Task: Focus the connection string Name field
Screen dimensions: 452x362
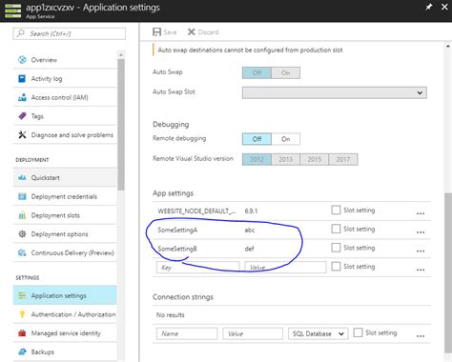Action: tap(187, 333)
